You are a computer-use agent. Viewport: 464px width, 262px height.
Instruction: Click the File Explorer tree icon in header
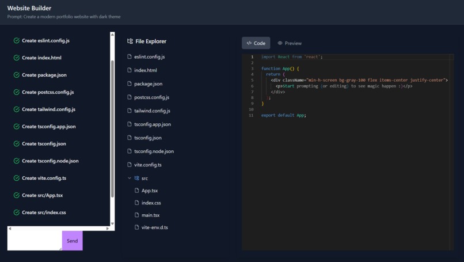[x=130, y=41]
